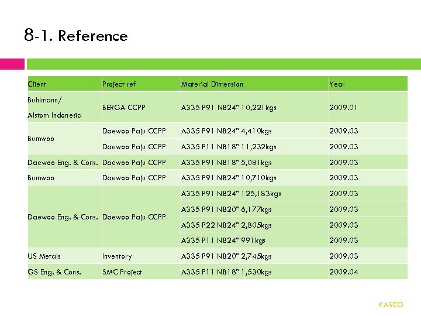Viewport: 421px width, 316px height.
Task: Click the "Year" column header
Action: click(337, 84)
